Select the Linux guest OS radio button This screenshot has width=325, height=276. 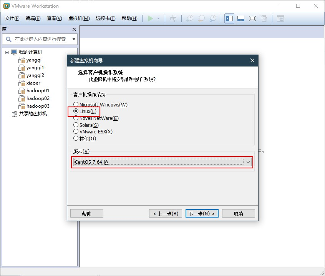pos(76,111)
